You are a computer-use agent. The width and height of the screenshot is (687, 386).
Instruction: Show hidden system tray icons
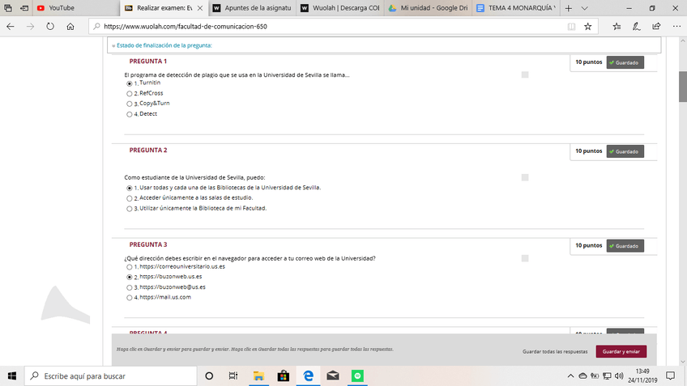570,376
